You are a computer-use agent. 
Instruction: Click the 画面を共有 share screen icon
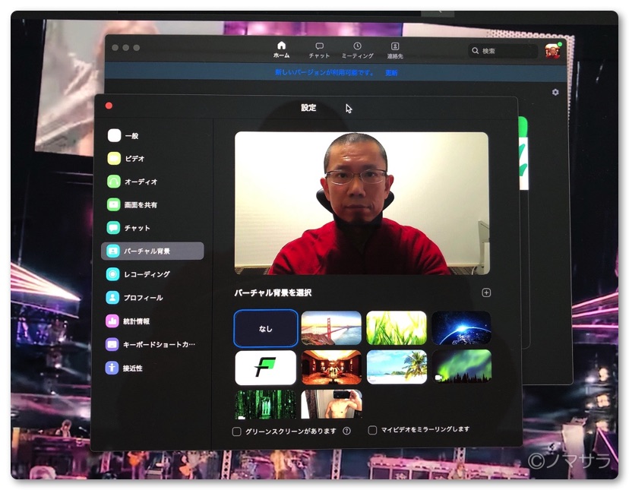pyautogui.click(x=114, y=205)
